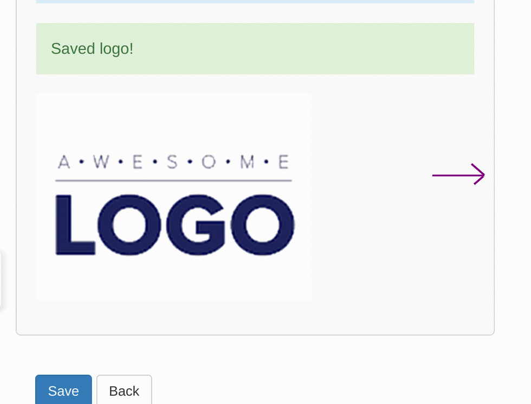Click the Saved logo! message text
531x404 pixels.
coord(92,49)
